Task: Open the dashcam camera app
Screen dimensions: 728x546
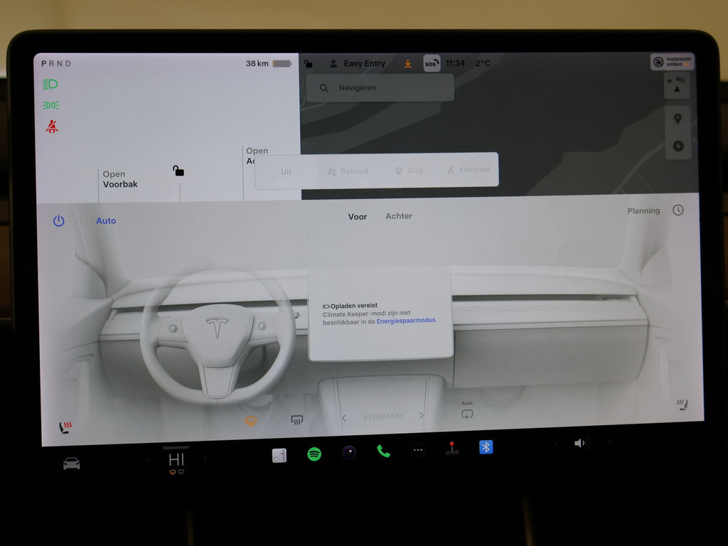Action: 348,452
